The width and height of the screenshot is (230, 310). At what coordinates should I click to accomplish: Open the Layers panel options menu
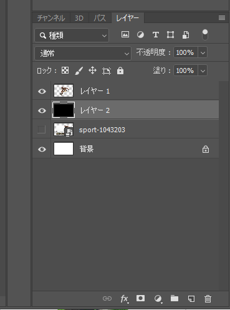click(x=222, y=18)
